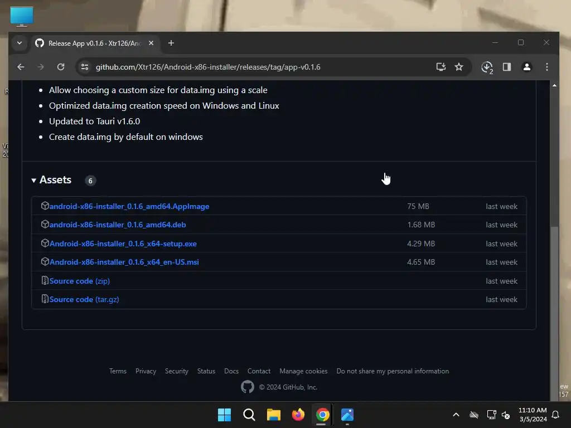
Task: Open File Explorer from the taskbar
Action: [x=273, y=415]
